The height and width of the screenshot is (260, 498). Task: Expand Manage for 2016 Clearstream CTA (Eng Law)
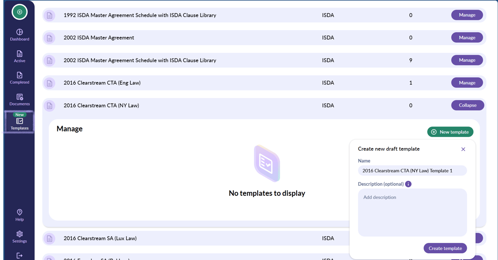click(x=467, y=83)
